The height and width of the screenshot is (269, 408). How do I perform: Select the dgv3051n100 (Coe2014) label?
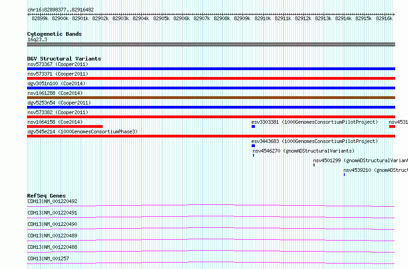(x=56, y=83)
